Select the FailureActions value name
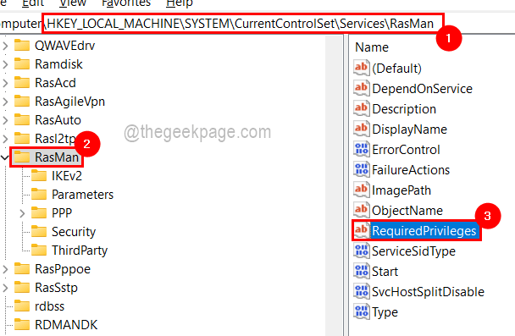Viewport: 515px width, 336px height. point(411,170)
